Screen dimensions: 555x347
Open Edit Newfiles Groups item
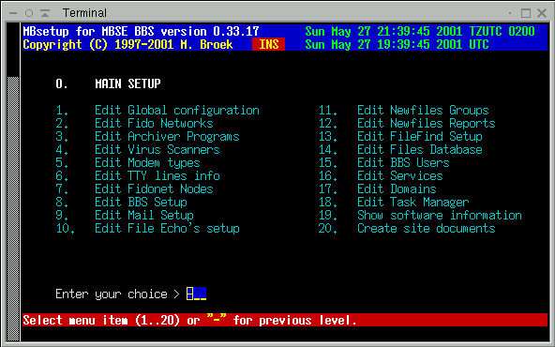[423, 110]
